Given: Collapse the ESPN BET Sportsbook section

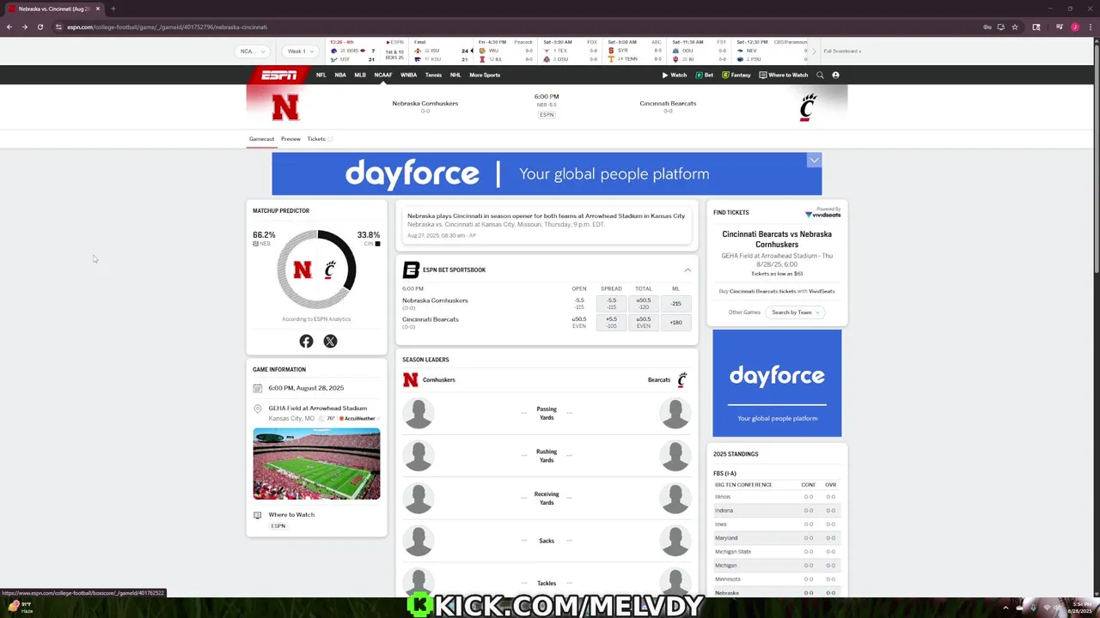Looking at the screenshot, I should [x=687, y=270].
